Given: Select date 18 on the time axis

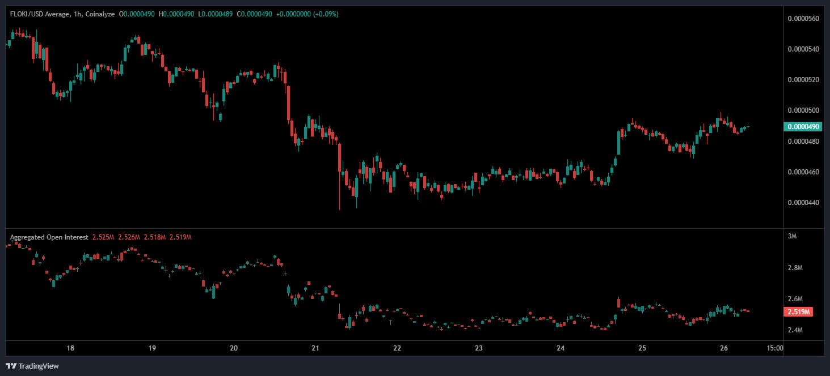Looking at the screenshot, I should (70, 348).
